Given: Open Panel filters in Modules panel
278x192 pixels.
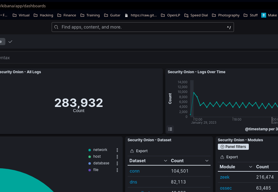Looking at the screenshot, I should (233, 147).
